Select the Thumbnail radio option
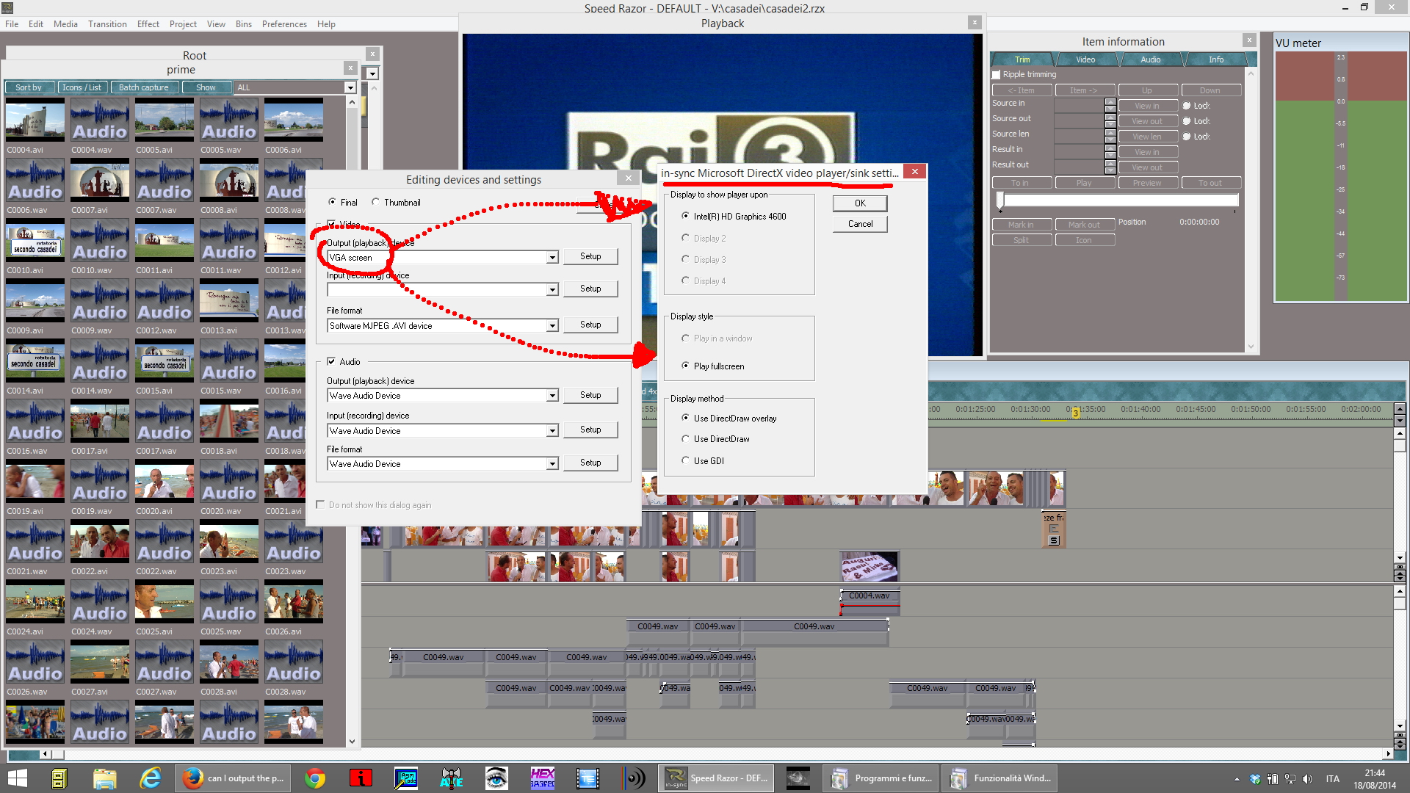This screenshot has width=1410, height=793. 376,203
